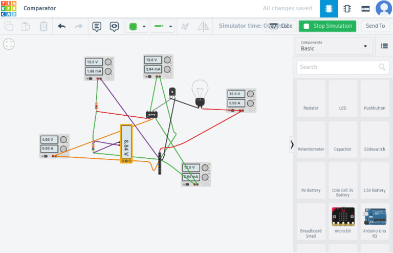Click the components Search field

[x=343, y=67]
